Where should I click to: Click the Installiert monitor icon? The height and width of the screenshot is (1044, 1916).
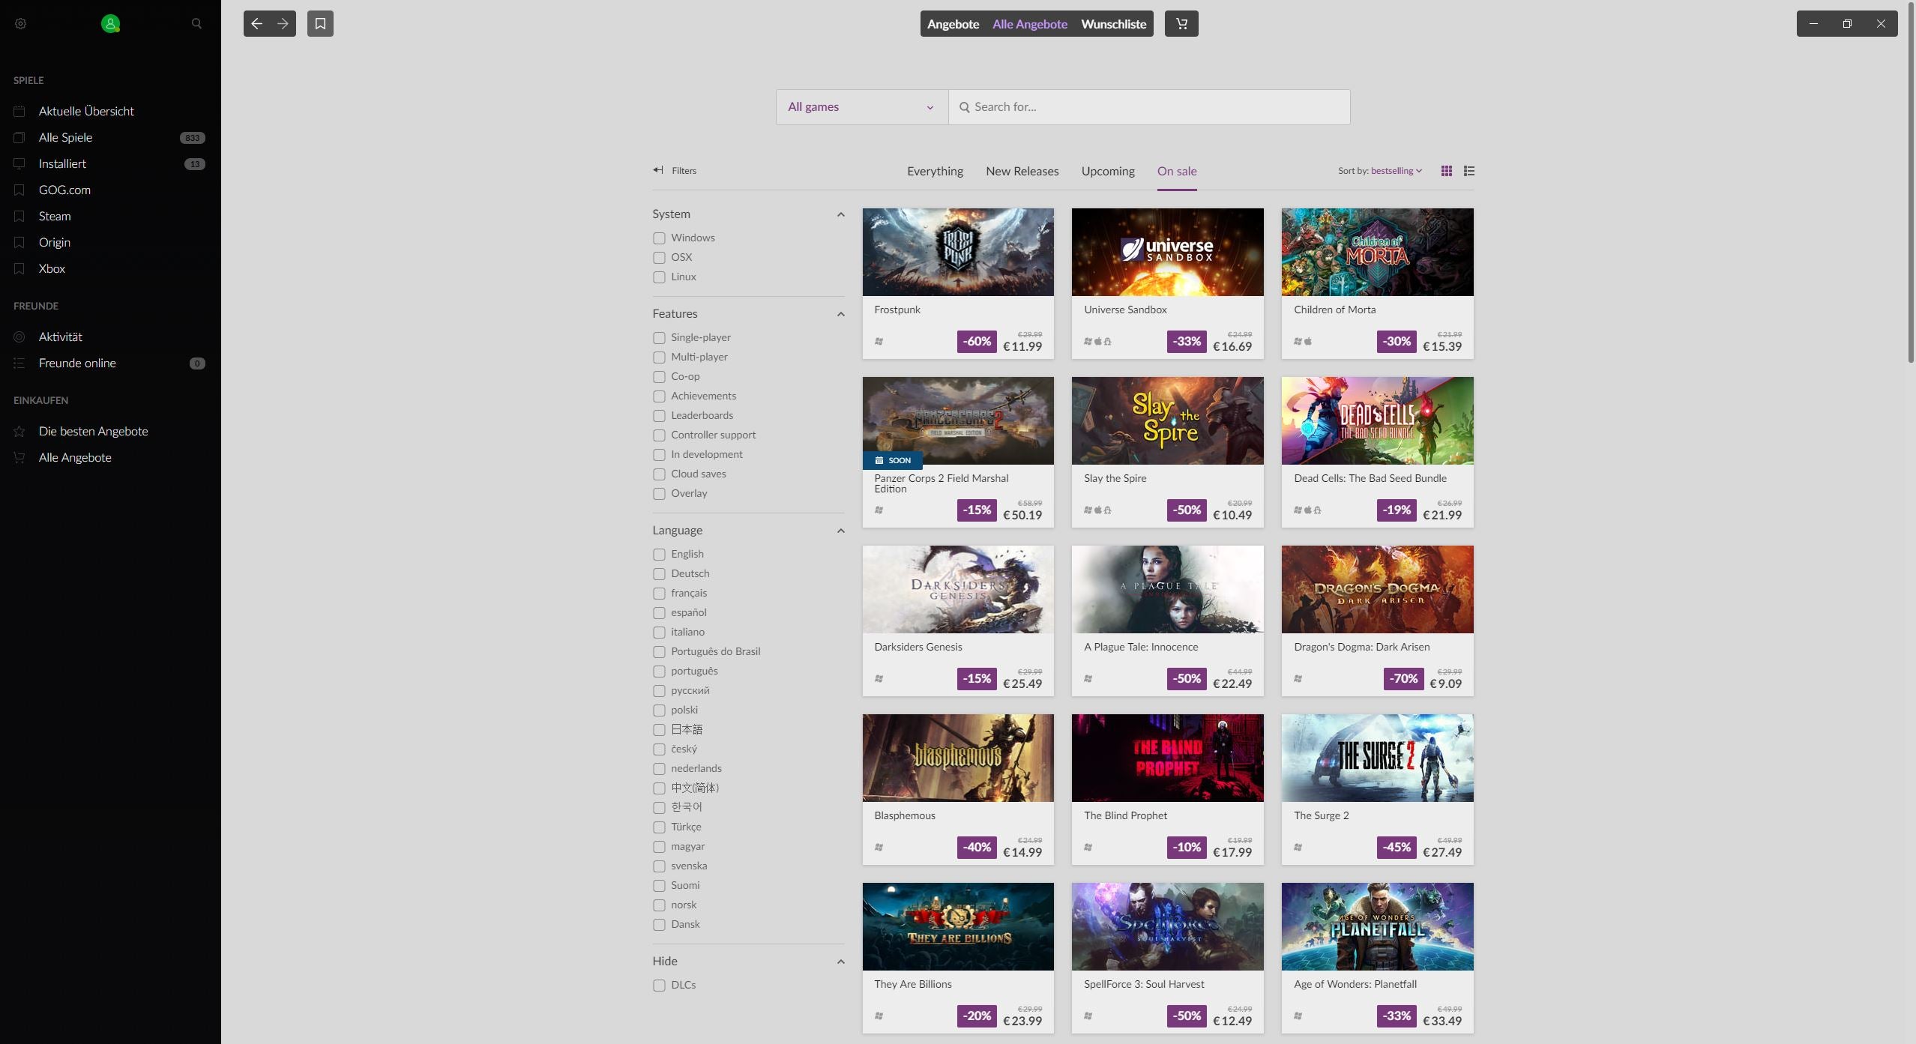pyautogui.click(x=19, y=163)
